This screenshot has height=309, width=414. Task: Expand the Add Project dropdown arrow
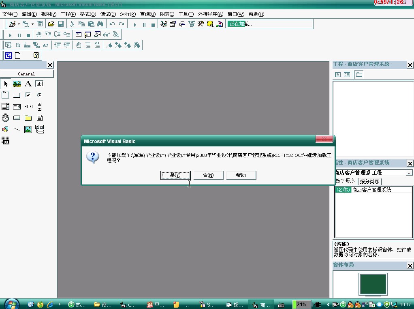pyautogui.click(x=19, y=24)
